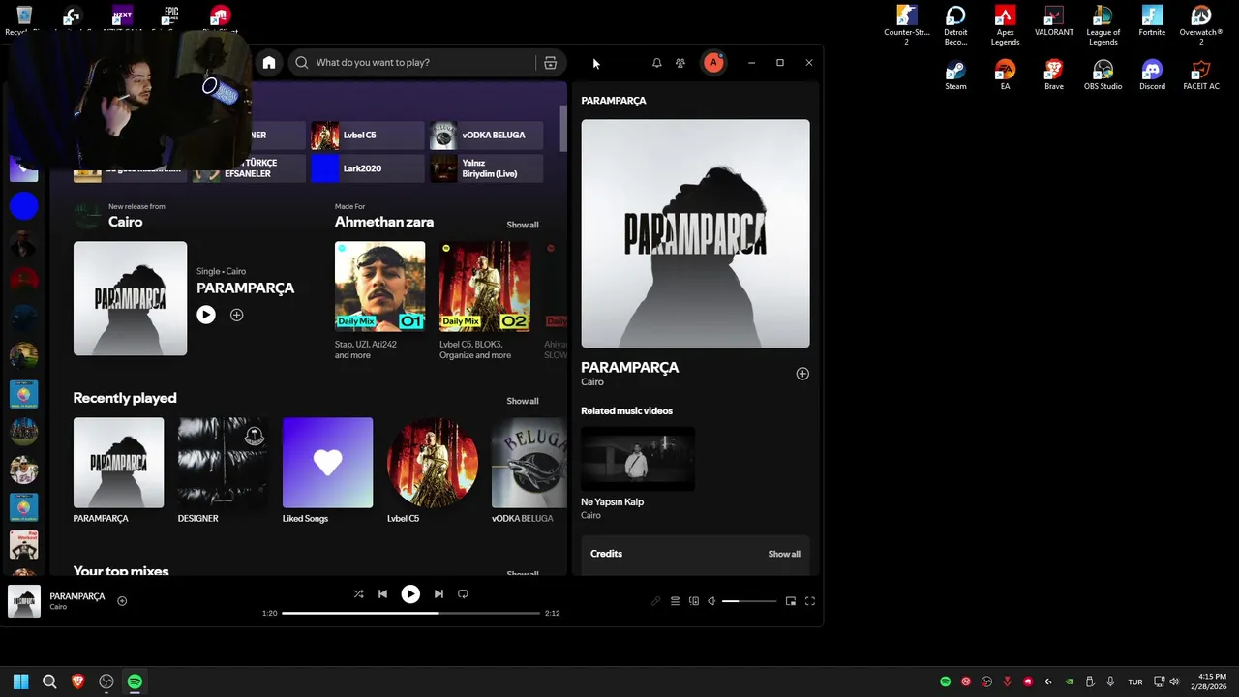Open the red 'A' profile avatar menu
Screen dimensions: 1239x697
(713, 62)
